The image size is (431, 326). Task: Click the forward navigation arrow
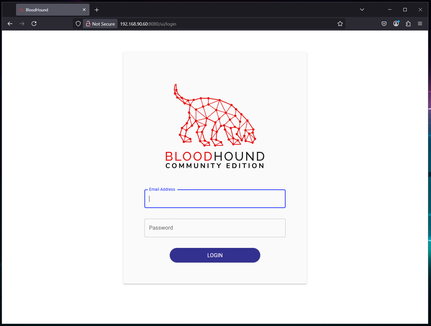tap(22, 24)
